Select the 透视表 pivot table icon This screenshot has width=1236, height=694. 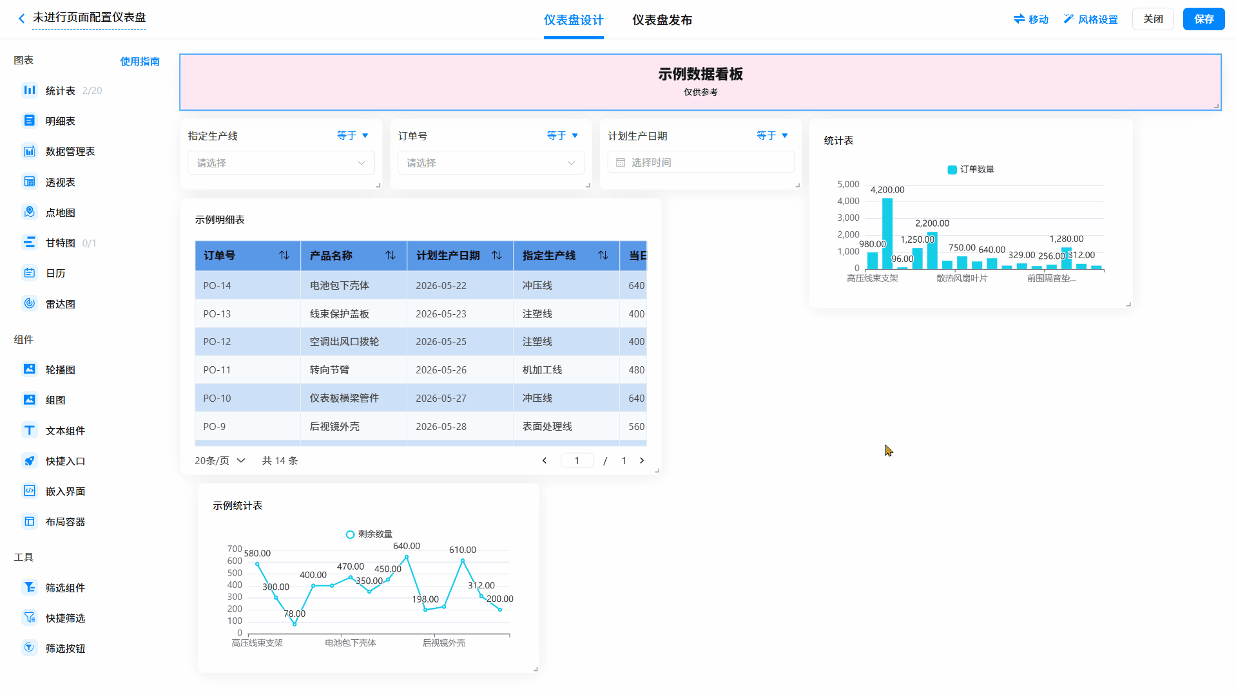(x=30, y=182)
